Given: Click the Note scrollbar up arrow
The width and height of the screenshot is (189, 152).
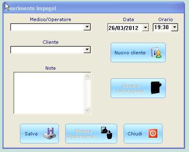Looking at the screenshot, I should 87,76.
